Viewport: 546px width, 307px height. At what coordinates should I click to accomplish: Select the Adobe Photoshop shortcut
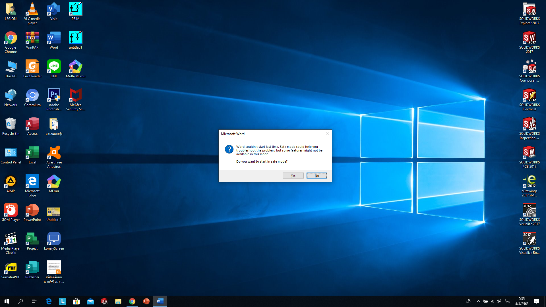point(54,100)
